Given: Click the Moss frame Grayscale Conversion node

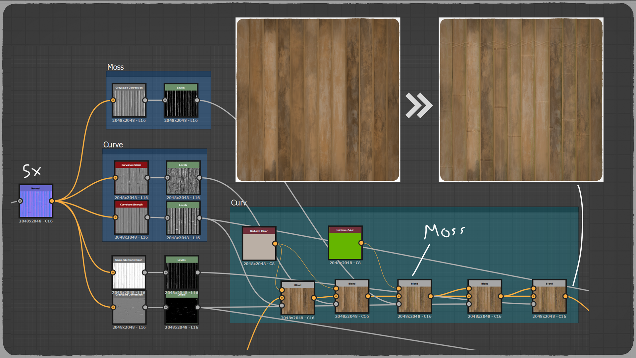Looking at the screenshot, I should tap(129, 100).
